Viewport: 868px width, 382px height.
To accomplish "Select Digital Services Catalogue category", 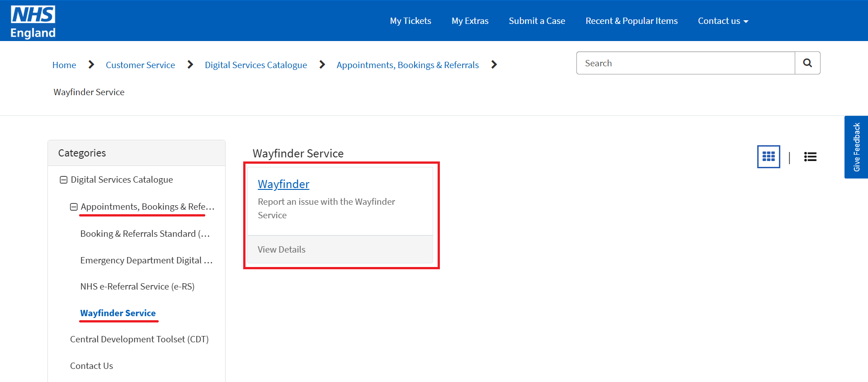I will pyautogui.click(x=122, y=179).
